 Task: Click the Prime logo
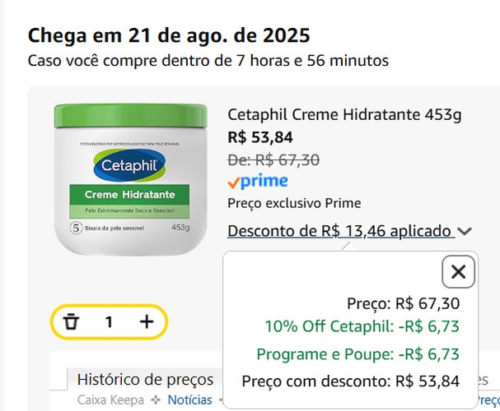point(258,182)
